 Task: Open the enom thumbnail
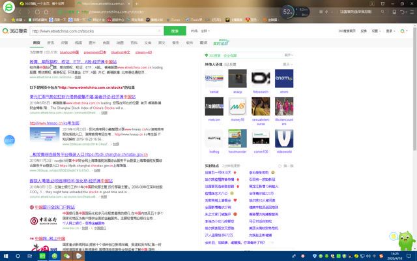[284, 78]
